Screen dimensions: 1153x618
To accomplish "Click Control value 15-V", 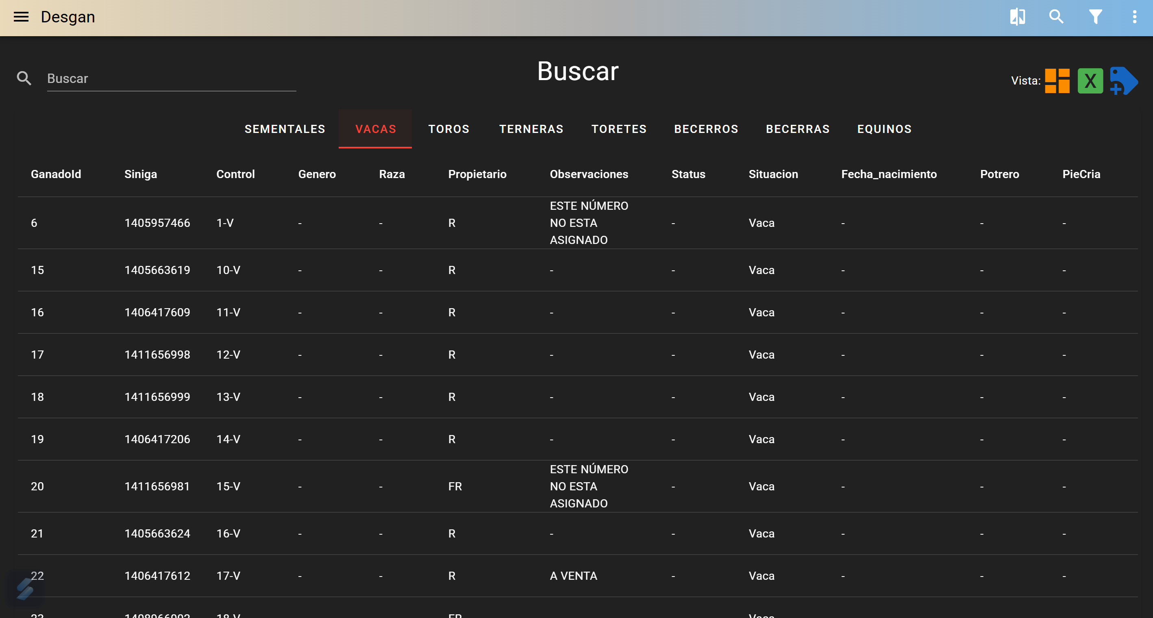I will coord(228,486).
